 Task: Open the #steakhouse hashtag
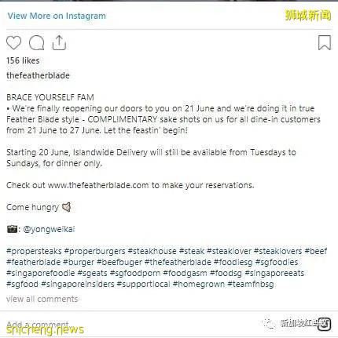click(x=152, y=251)
